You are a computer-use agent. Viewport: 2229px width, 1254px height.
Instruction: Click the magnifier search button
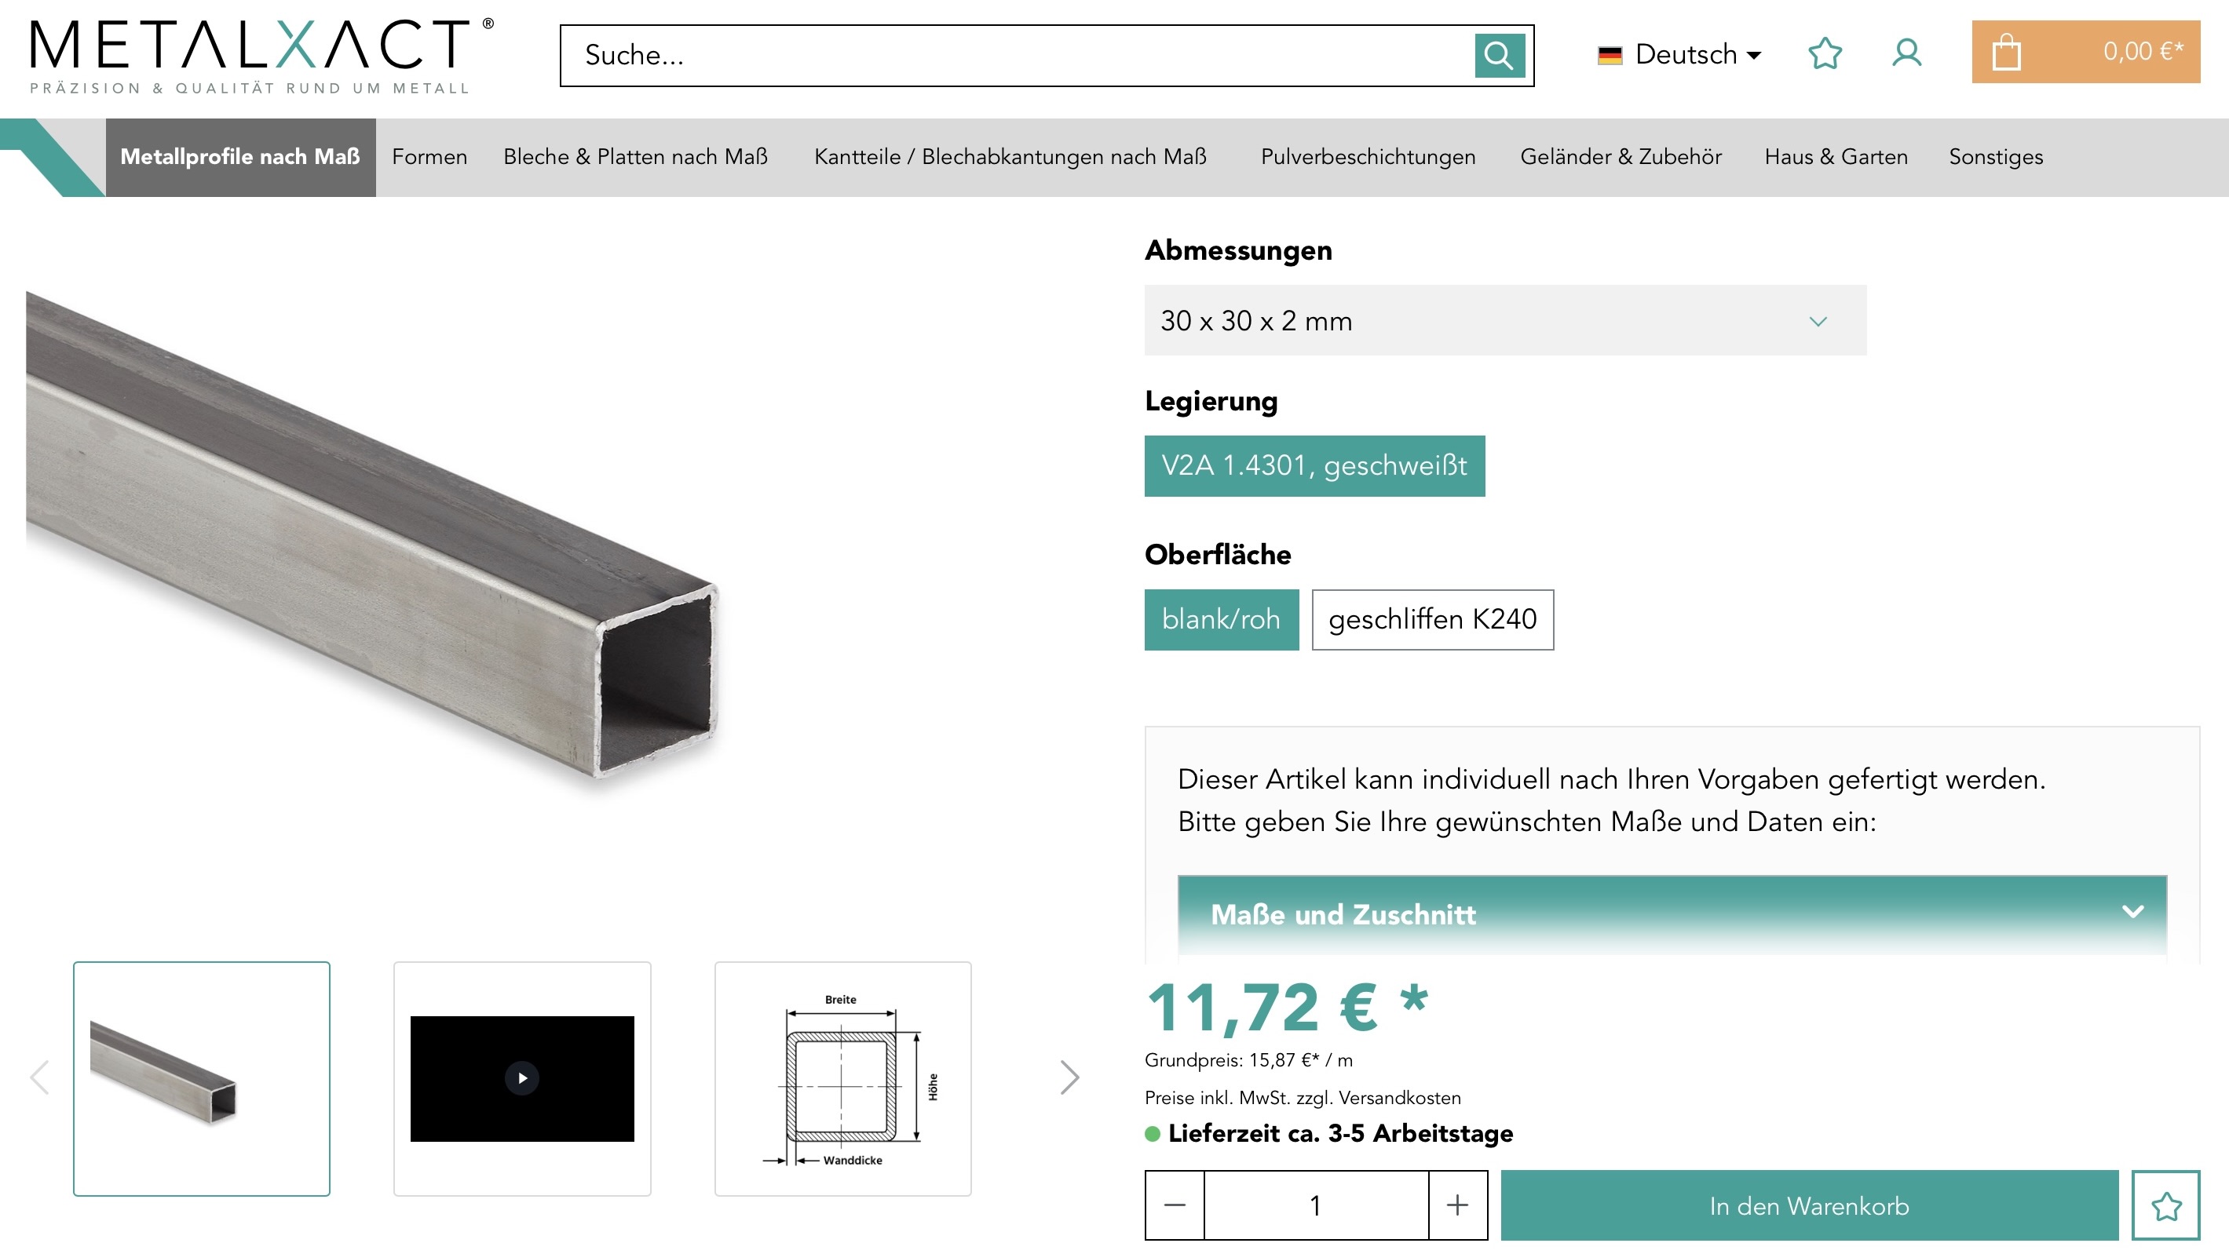[1499, 56]
